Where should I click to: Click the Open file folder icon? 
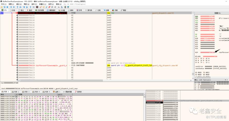click(2, 7)
